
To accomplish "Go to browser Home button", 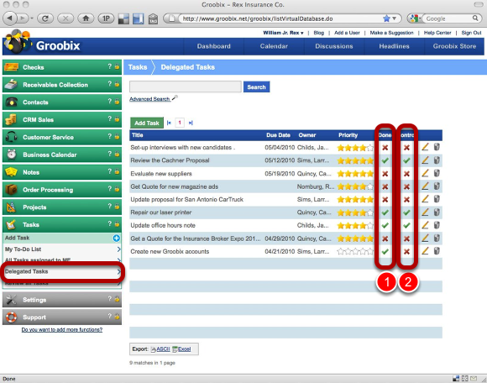I will 86,18.
